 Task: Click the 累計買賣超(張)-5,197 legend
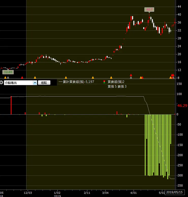click(76, 82)
